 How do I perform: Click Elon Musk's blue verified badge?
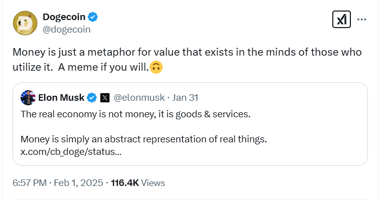92,98
